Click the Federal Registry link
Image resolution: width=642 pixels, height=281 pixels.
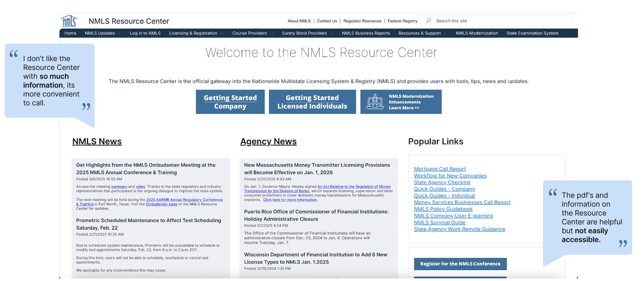[402, 21]
